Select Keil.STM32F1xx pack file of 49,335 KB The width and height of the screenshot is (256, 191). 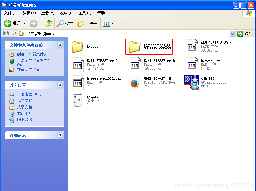(x=135, y=65)
